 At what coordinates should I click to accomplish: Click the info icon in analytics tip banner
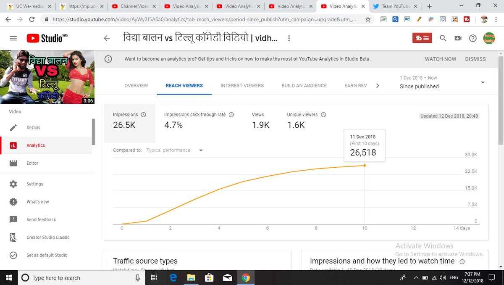tap(108, 59)
